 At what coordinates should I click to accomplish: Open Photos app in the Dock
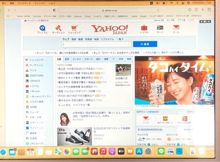click(67, 152)
